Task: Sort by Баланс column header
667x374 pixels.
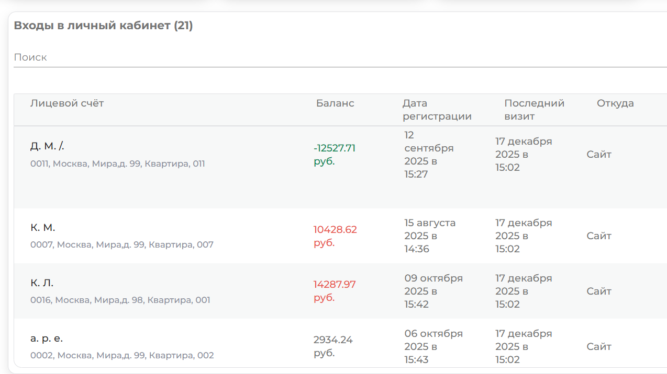Action: coord(335,103)
